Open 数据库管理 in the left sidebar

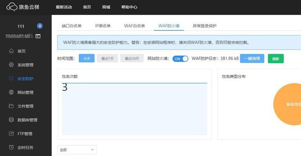27,120
